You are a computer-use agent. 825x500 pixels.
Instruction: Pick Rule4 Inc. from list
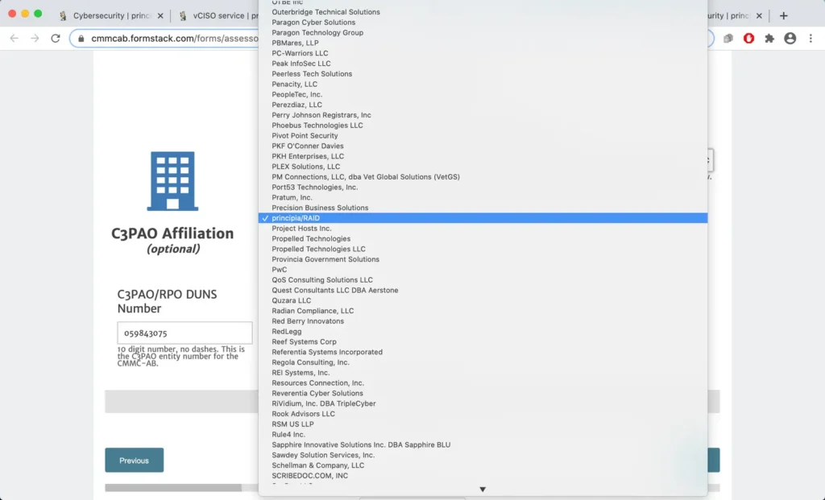pos(483,434)
